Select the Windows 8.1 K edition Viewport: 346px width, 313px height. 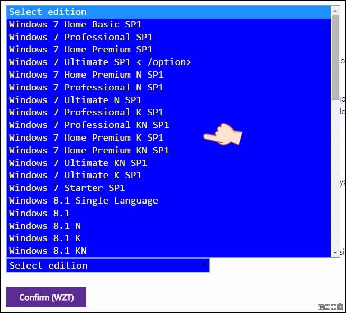pyautogui.click(x=169, y=238)
